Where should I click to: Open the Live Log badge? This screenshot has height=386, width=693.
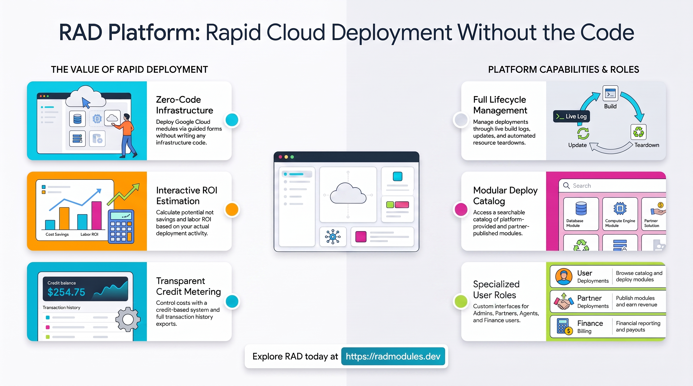tap(571, 117)
